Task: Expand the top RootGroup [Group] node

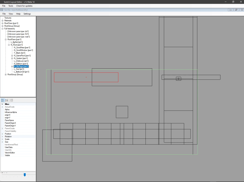Action: pyautogui.click(x=2, y=26)
